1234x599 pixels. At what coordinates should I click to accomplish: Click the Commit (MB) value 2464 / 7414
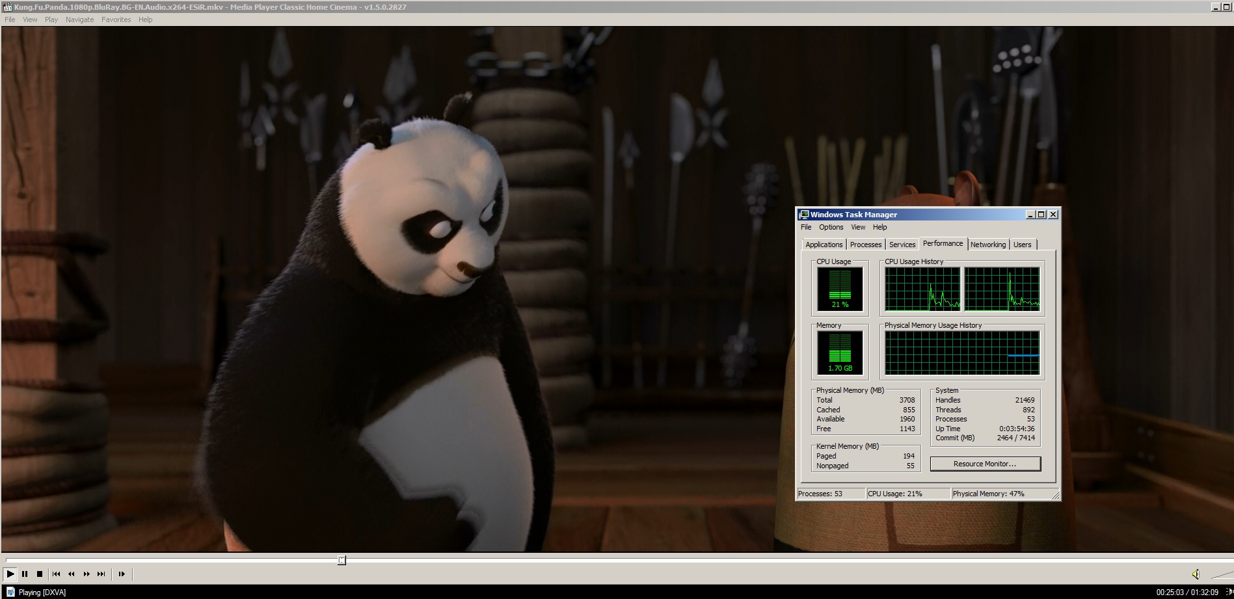1015,438
